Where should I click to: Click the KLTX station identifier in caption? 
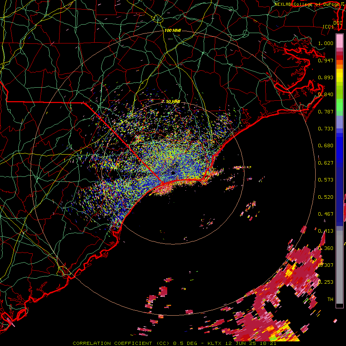coord(214,343)
